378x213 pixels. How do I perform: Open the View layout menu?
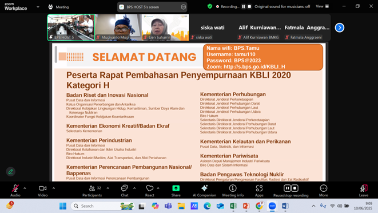pyautogui.click(x=323, y=6)
